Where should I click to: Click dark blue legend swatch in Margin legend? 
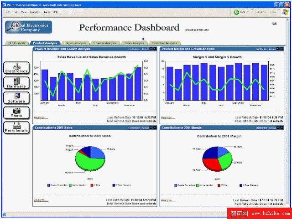241,185
